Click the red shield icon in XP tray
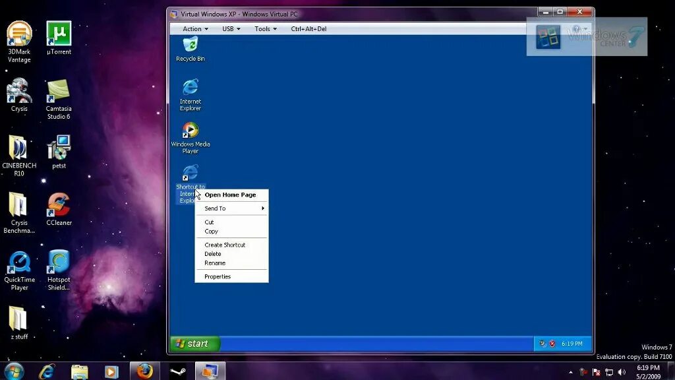Screen dimensions: 675x380 (552, 343)
